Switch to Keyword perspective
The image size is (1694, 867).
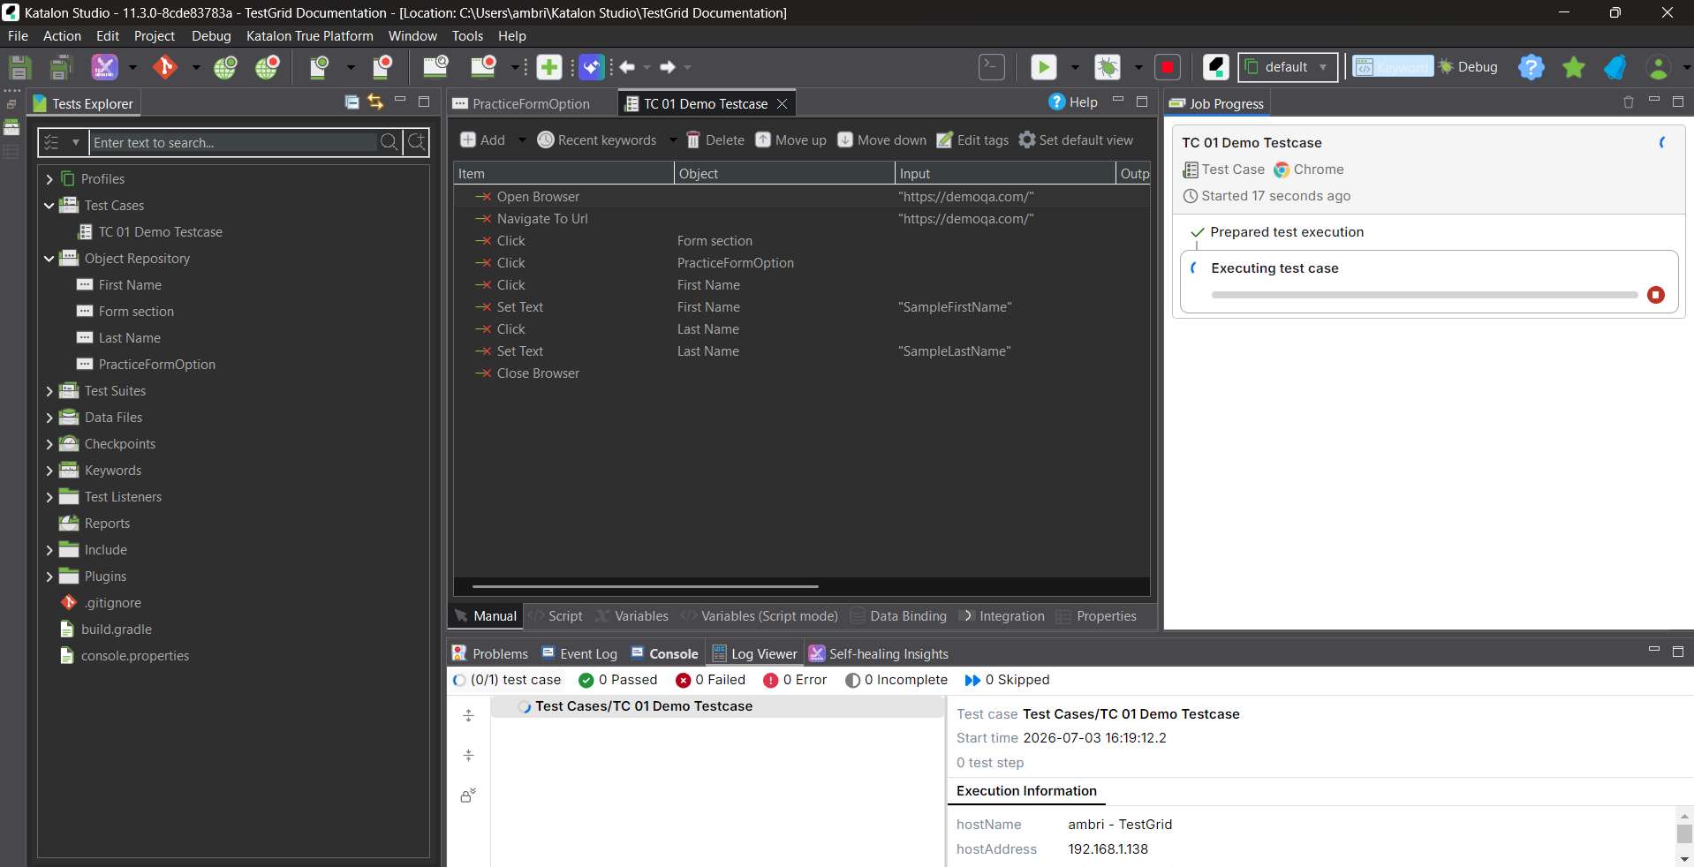click(x=1394, y=67)
